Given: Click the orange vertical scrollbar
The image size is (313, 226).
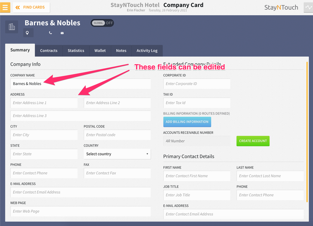Looking at the screenshot, I should 307,132.
